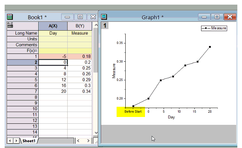Select column A(X) header
The height and width of the screenshot is (148, 242).
click(x=53, y=26)
